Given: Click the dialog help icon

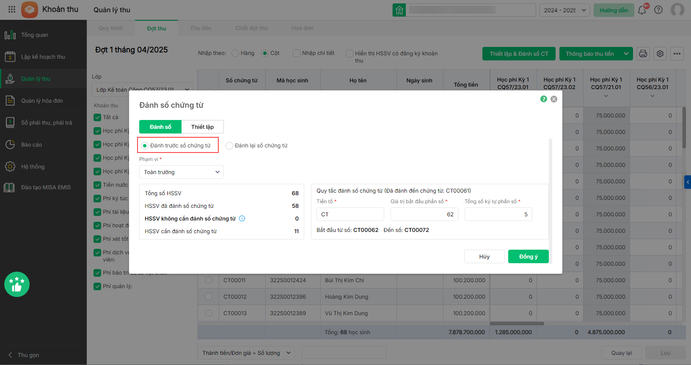Looking at the screenshot, I should pos(544,99).
